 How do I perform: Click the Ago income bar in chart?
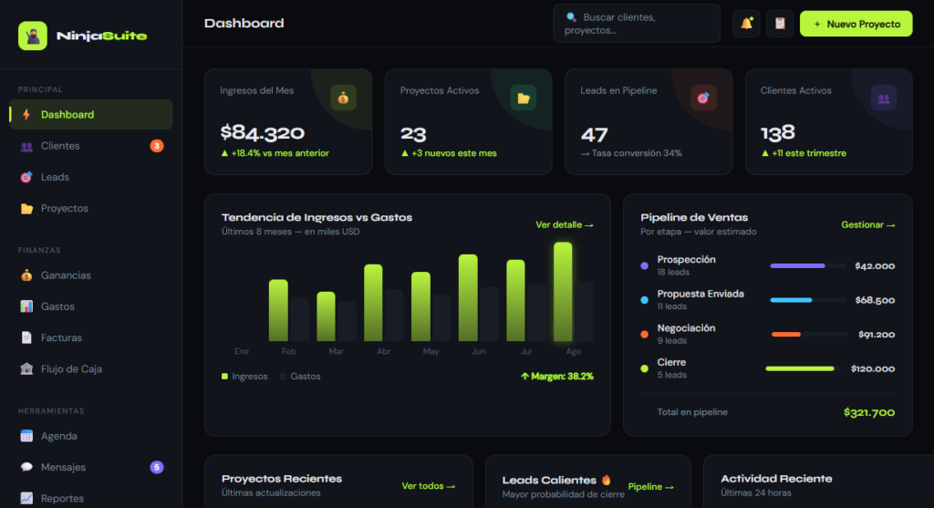(x=563, y=292)
